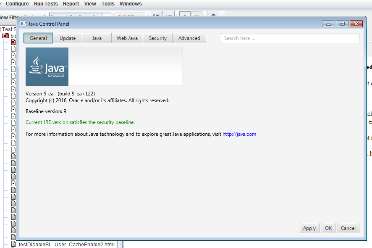Open the Windows menu
The height and width of the screenshot is (248, 372).
point(131,4)
